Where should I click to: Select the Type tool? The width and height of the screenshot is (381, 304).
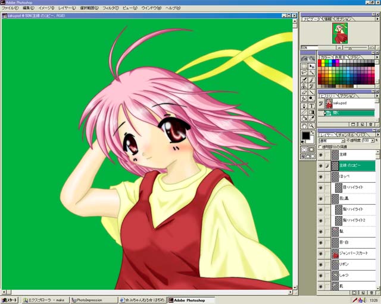pos(311,106)
